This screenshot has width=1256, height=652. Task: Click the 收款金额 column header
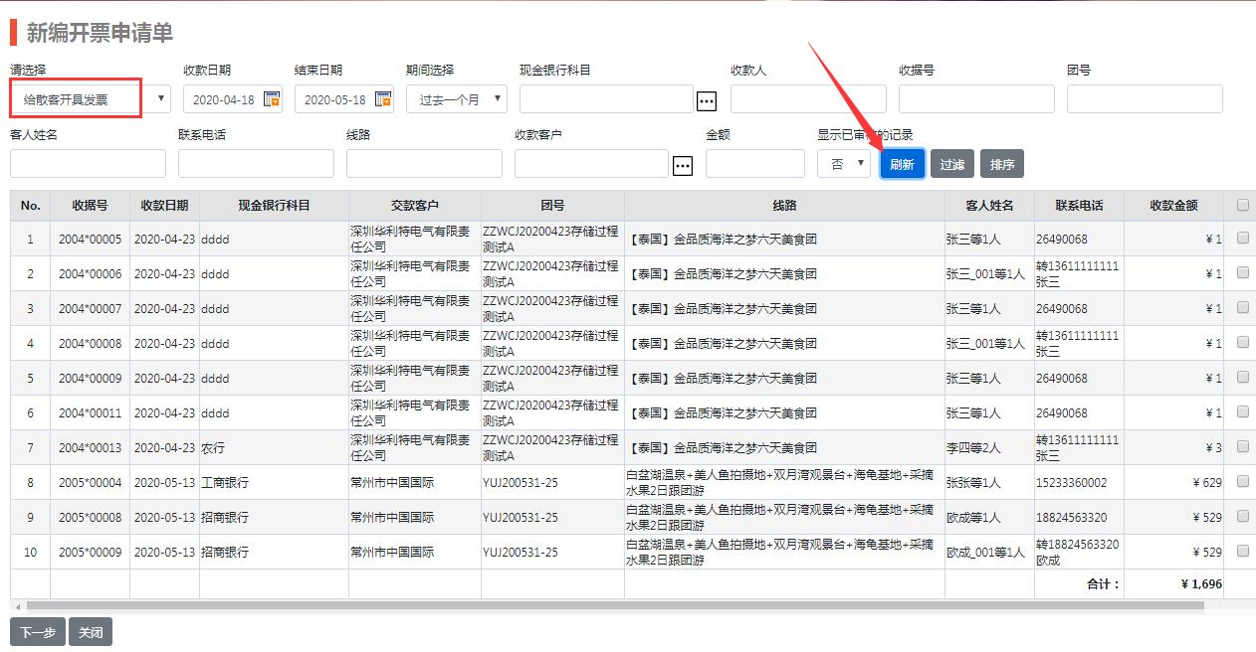point(1173,206)
